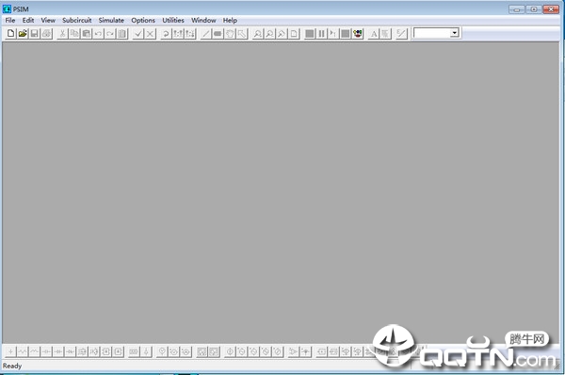Open the toolbar combo box dropdown

tap(455, 33)
